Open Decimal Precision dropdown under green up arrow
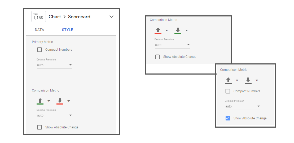The image size is (294, 143). pos(54,115)
